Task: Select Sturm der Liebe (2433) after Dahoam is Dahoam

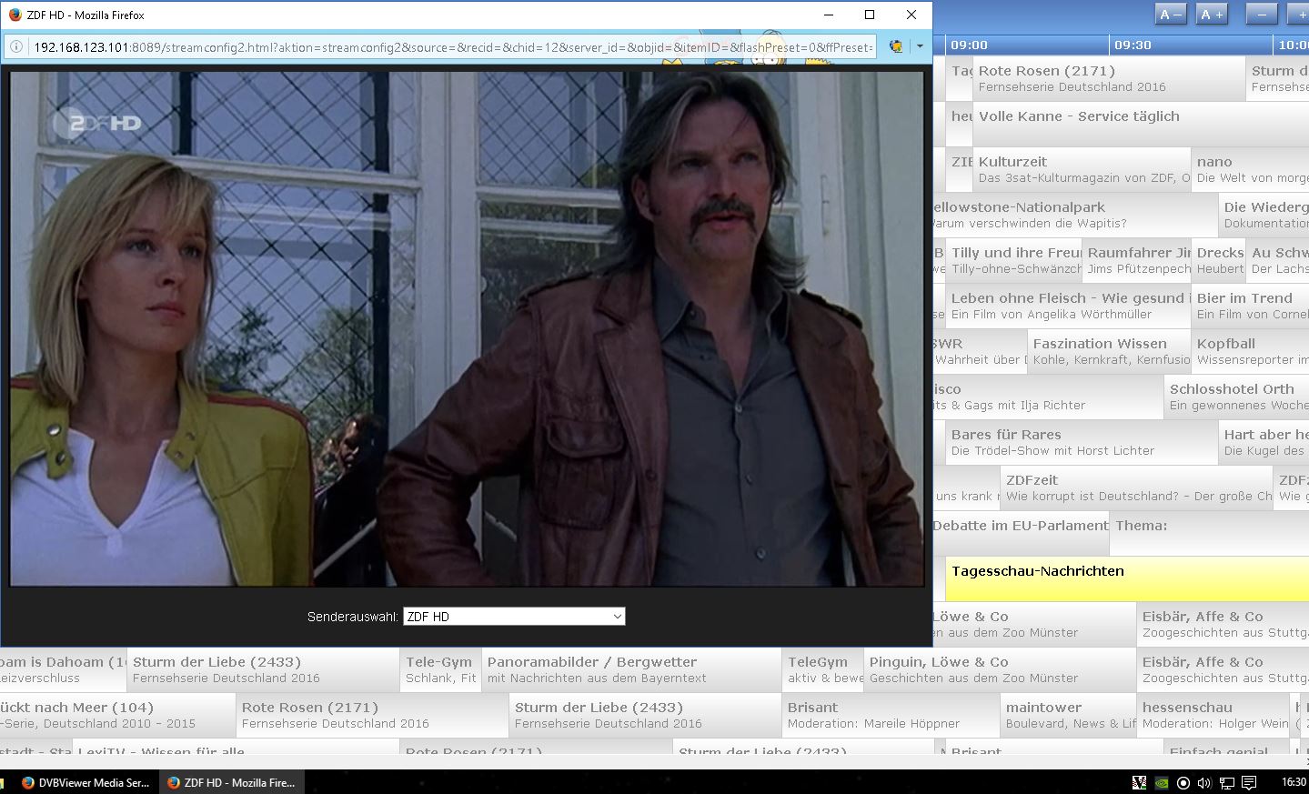Action: tap(263, 669)
